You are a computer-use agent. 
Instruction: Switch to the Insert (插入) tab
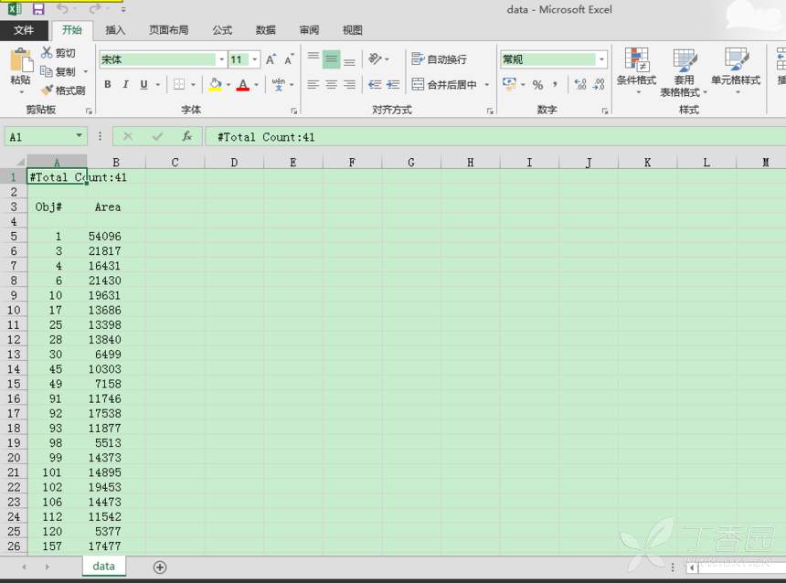(x=116, y=30)
